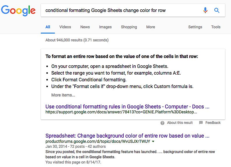Click the Feedback link text

[213, 123]
